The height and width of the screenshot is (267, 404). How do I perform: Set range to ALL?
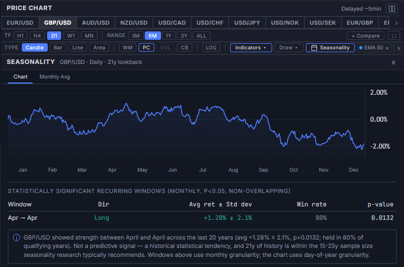[x=201, y=36]
